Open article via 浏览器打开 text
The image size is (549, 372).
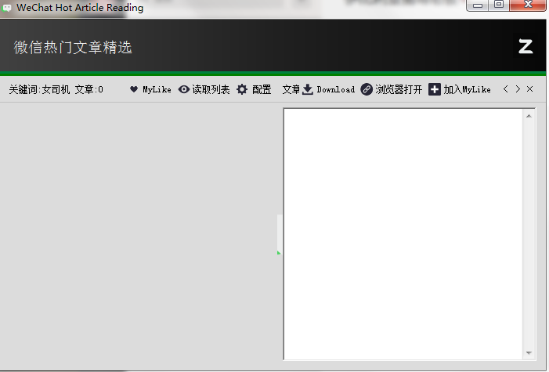399,90
